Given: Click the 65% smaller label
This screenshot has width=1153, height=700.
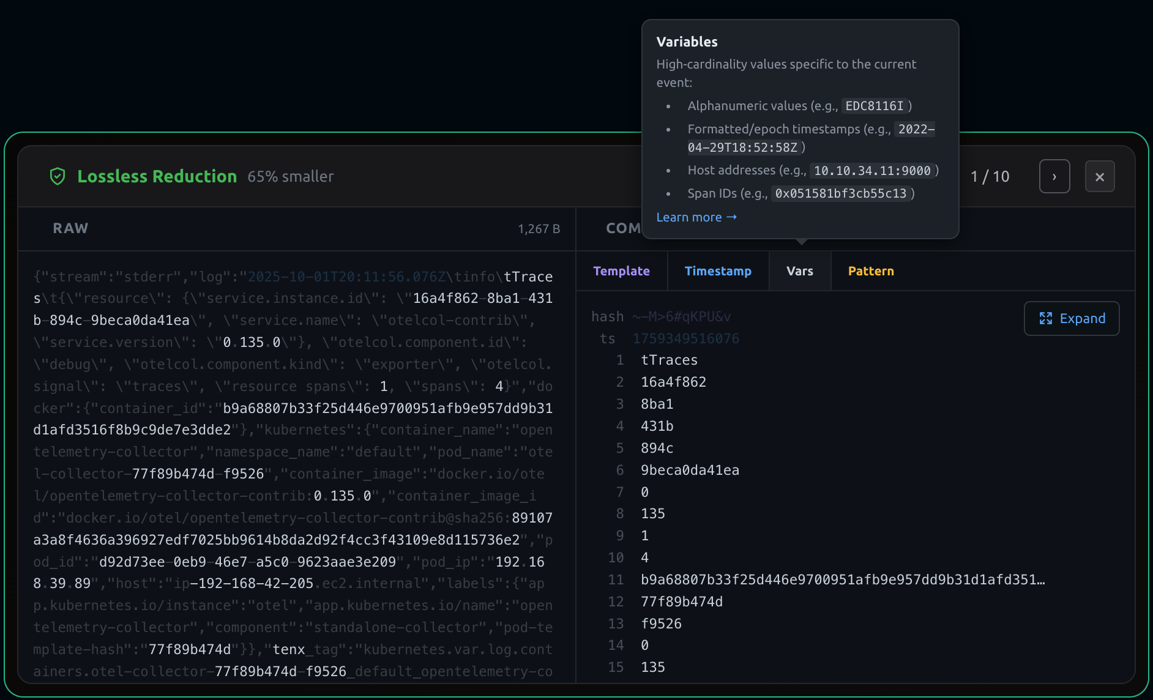Looking at the screenshot, I should click(291, 177).
